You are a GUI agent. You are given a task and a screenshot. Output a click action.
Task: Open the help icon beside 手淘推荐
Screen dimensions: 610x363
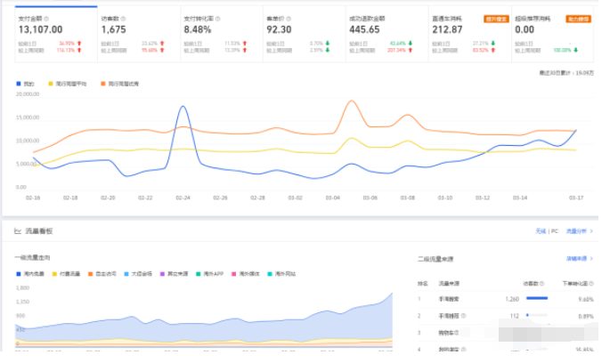[463, 316]
